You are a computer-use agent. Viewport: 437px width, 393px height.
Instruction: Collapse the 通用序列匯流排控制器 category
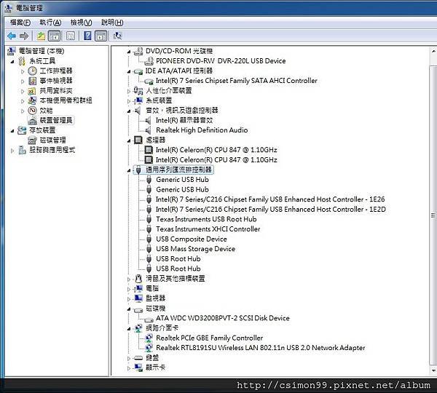[129, 170]
